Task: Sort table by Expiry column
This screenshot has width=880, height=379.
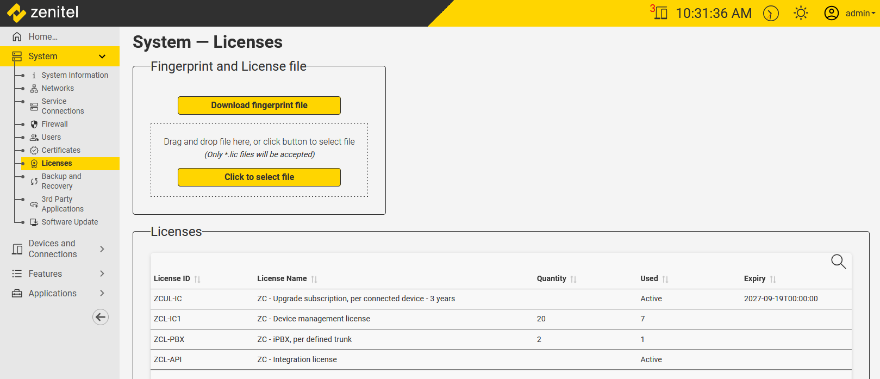Action: pyautogui.click(x=772, y=279)
